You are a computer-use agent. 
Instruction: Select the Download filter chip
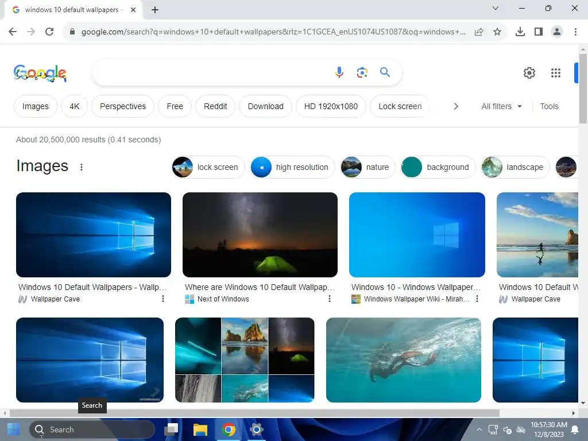click(265, 106)
